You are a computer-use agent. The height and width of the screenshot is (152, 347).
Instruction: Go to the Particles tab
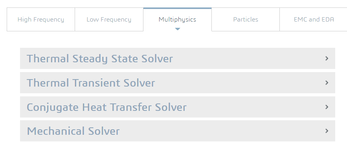246,20
